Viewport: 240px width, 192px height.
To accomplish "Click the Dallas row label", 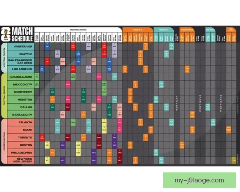I will pos(20,107).
